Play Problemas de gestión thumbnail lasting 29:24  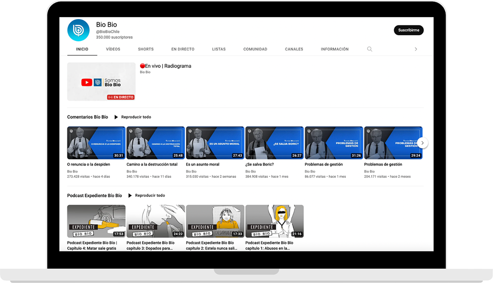click(393, 143)
